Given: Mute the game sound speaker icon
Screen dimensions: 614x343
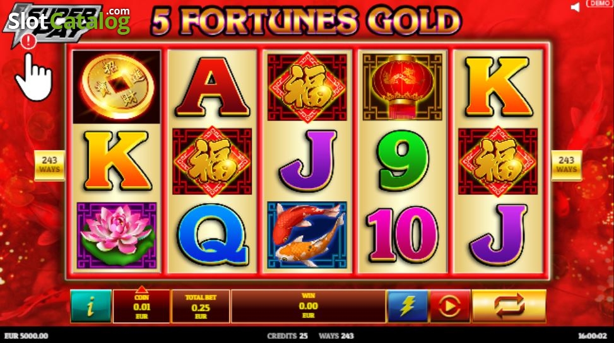Looking at the screenshot, I should coord(576,7).
